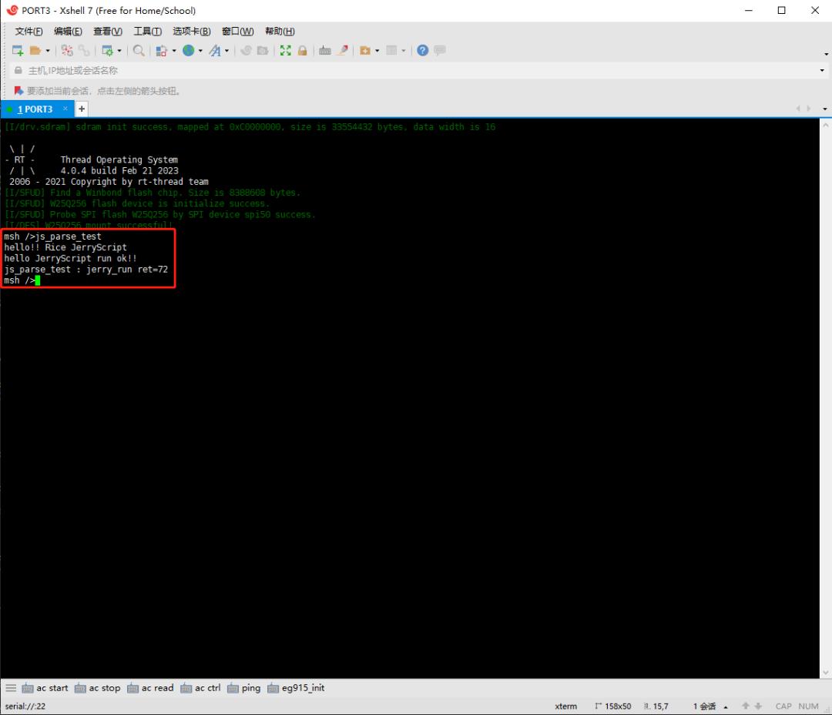Open the 编辑(E) menu

coord(68,32)
